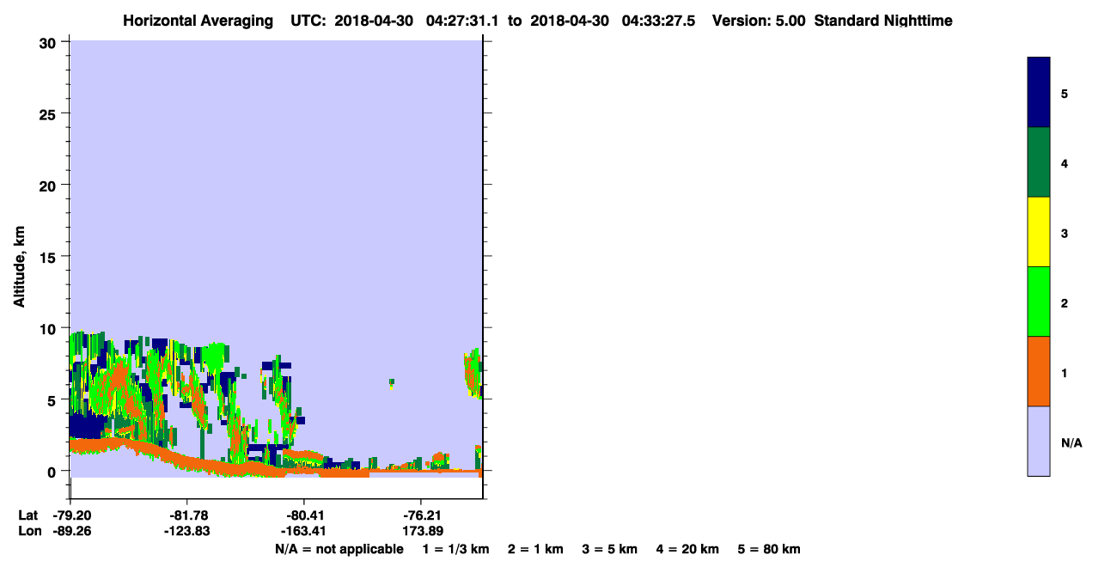1117x573 pixels.
Task: Click the lavender N/A colorbar segment
Action: (1039, 441)
